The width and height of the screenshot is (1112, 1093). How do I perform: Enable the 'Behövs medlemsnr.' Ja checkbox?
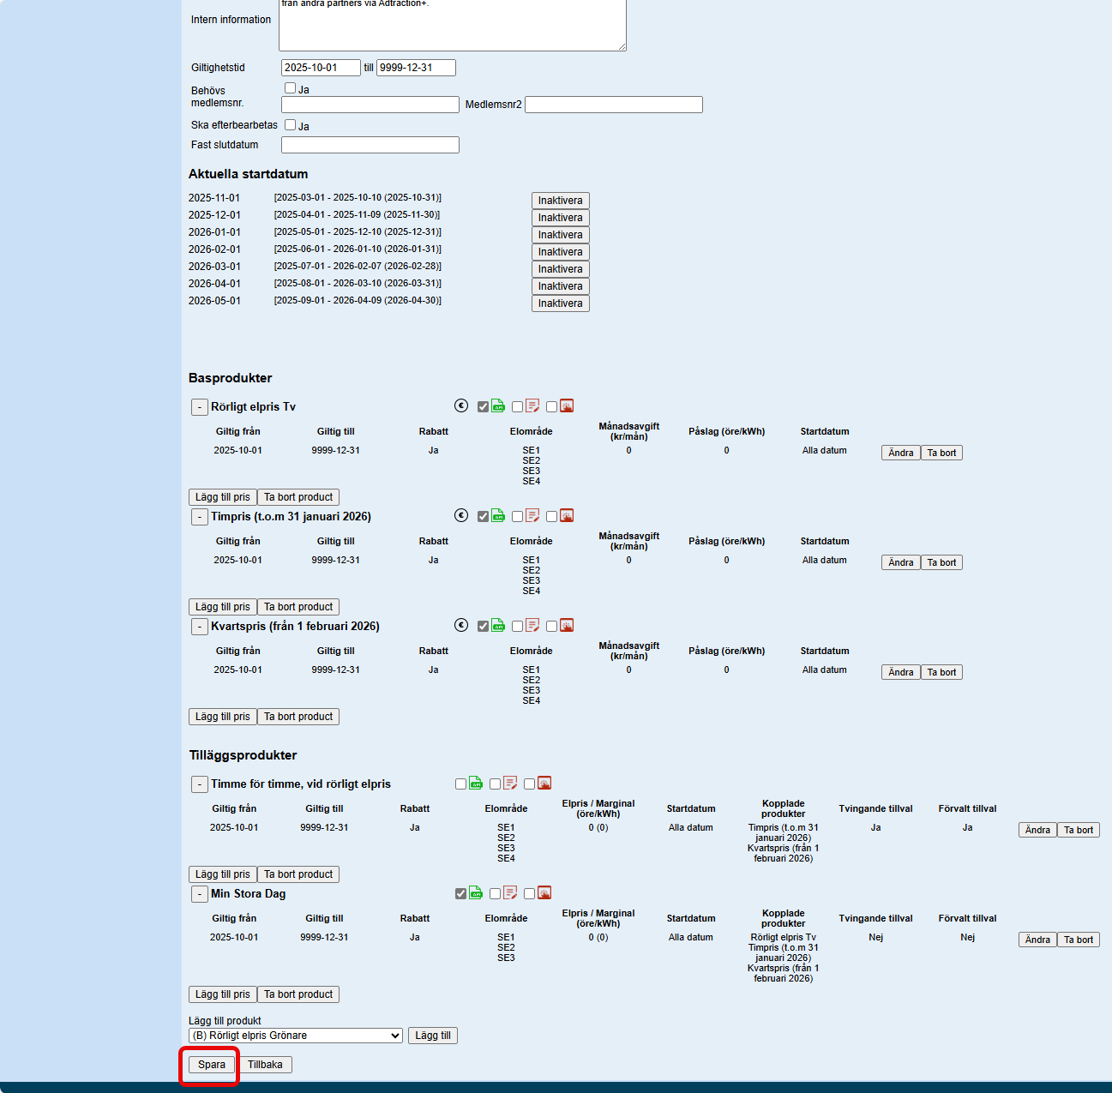290,87
